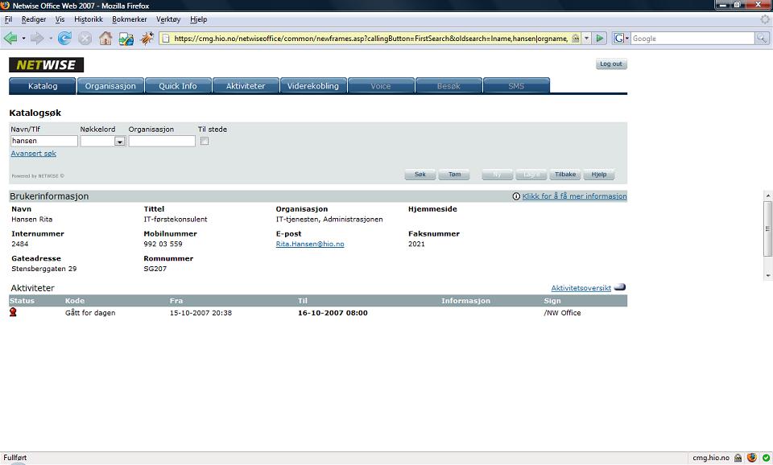773x465 pixels.
Task: Click the info icon beside Klikk for å få mer informasjon
Action: pyautogui.click(x=516, y=196)
